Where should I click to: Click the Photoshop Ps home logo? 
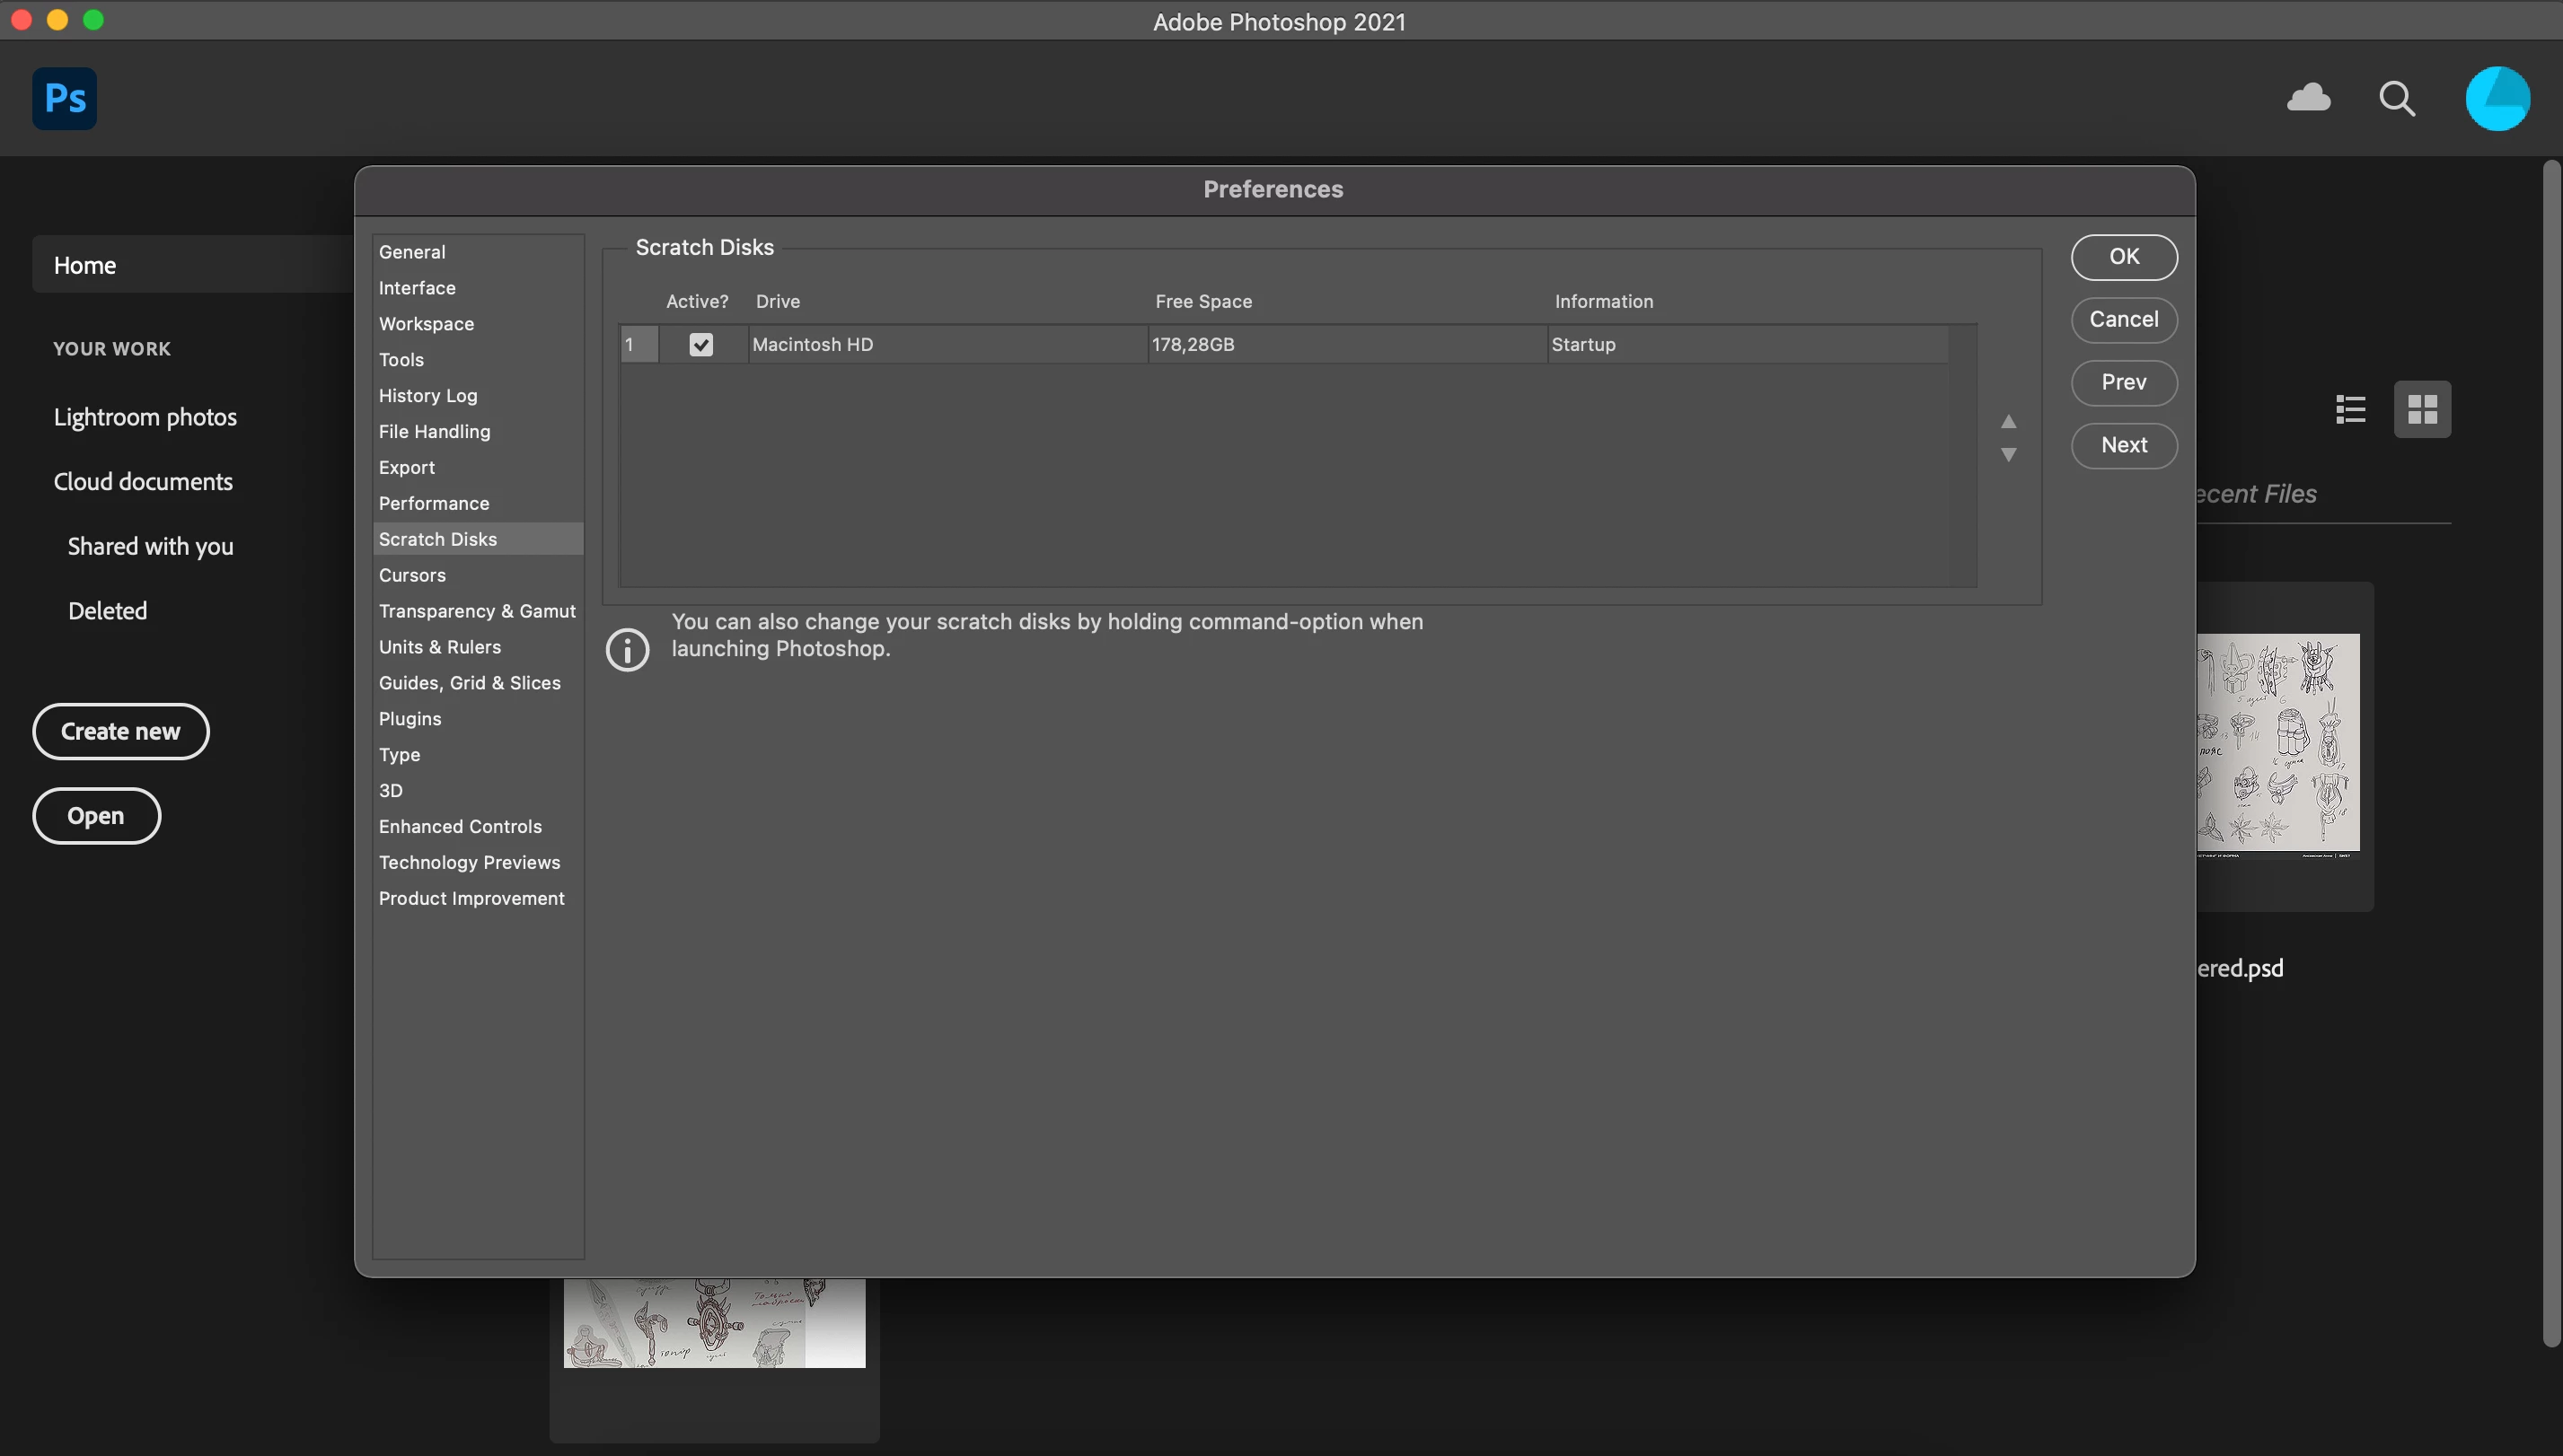click(x=64, y=98)
